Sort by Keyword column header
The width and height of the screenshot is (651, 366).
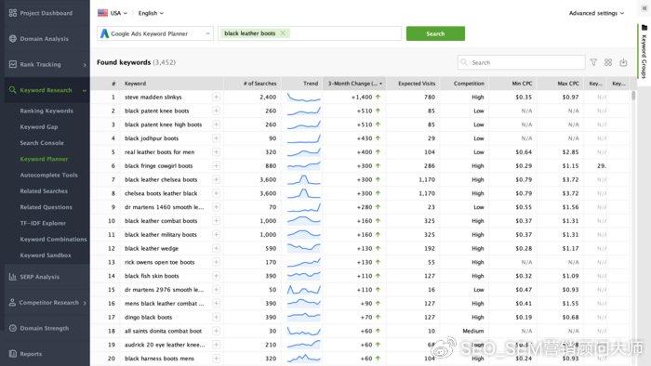click(x=171, y=84)
